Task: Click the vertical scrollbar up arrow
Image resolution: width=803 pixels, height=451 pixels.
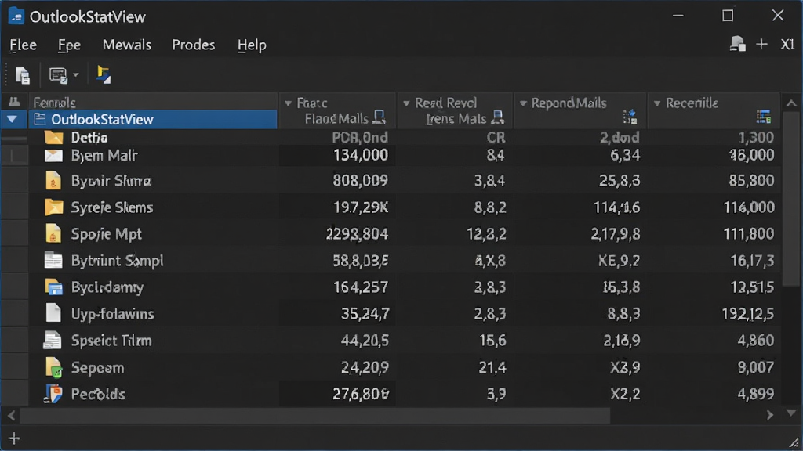Action: point(792,103)
